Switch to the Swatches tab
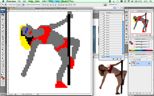154x96 pixels. click(138, 39)
